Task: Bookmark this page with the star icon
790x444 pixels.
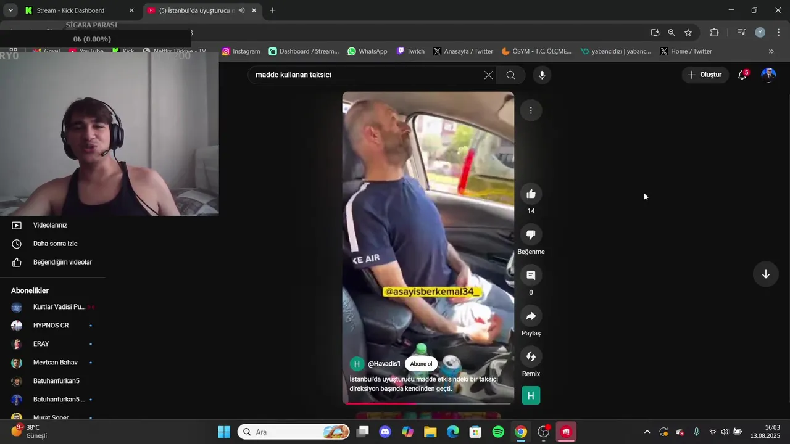Action: tap(688, 33)
